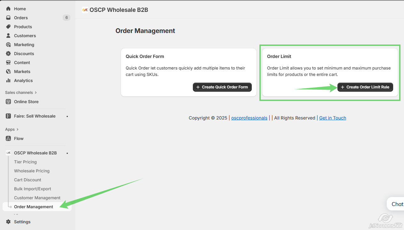The width and height of the screenshot is (404, 230).
Task: Select the Customers person icon
Action: point(8,36)
